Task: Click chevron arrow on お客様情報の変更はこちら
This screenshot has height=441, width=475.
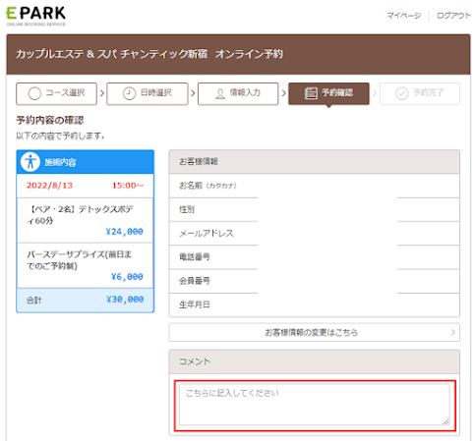Action: [x=453, y=332]
